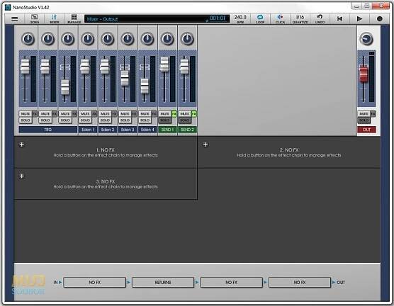Toggle green FX on SEND 2
Screen dimensions: 394x306
coord(193,114)
